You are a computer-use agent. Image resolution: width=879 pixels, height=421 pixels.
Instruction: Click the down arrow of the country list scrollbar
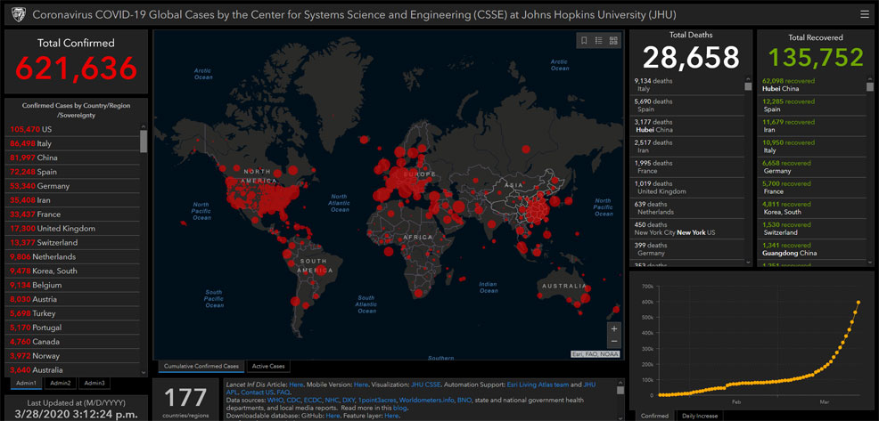coord(144,372)
